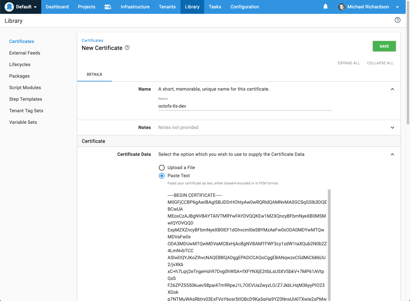Click the octofx-tls-dev name input field

tap(245, 106)
